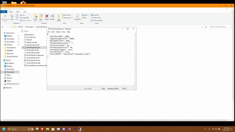235x132 pixels.
Task: Cut the selected file
Action: (22, 15)
